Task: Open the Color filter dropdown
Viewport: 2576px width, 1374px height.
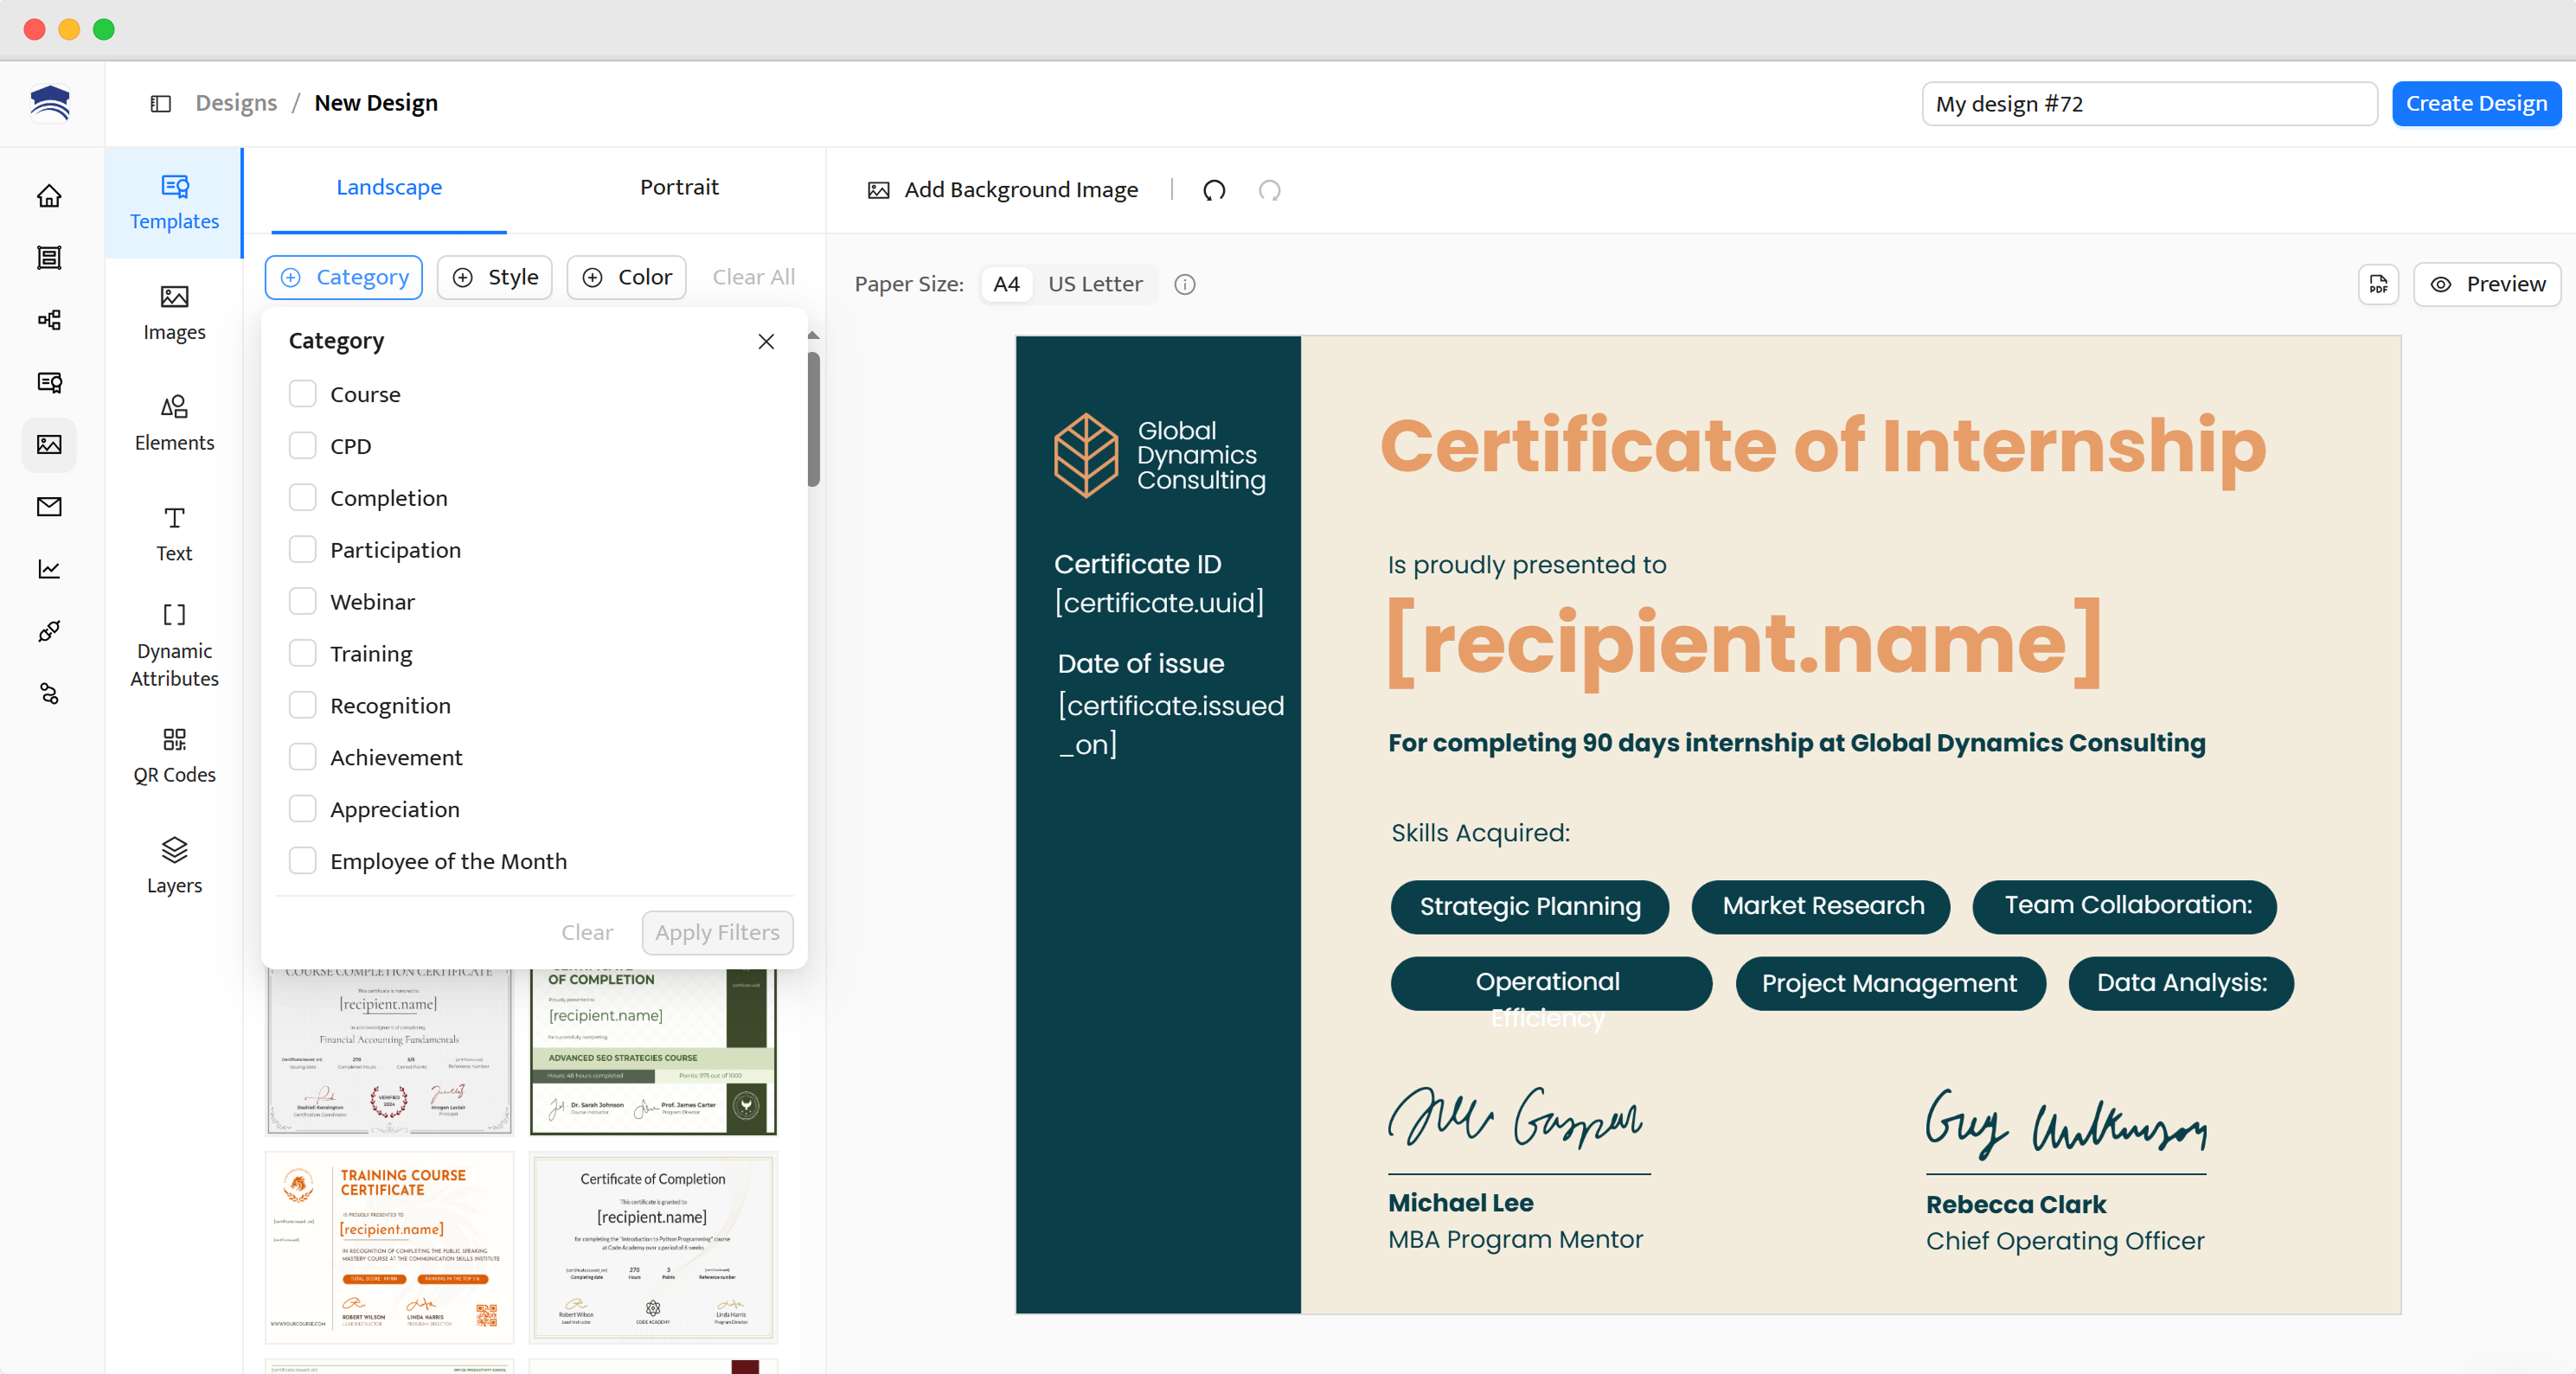Action: click(x=626, y=277)
